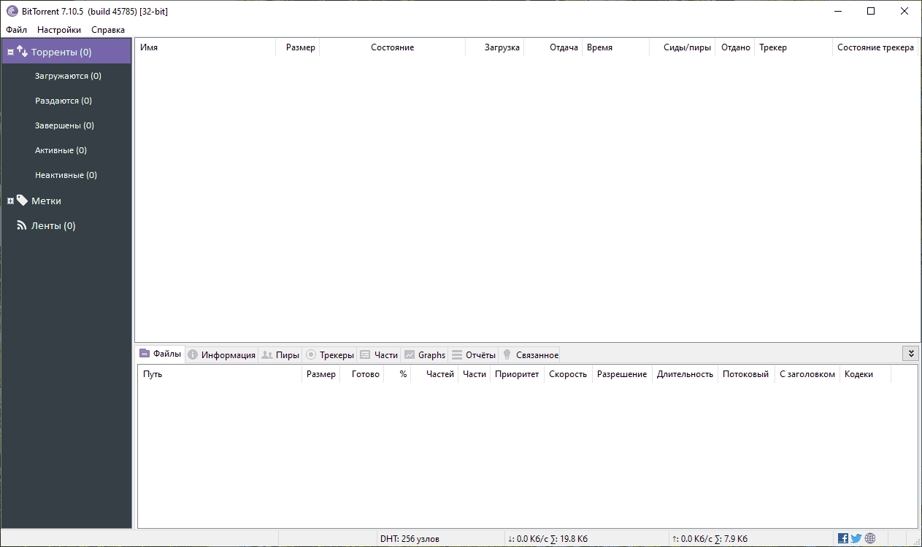Screen dimensions: 922x547
Task: Click the Частей column header
Action: point(434,374)
